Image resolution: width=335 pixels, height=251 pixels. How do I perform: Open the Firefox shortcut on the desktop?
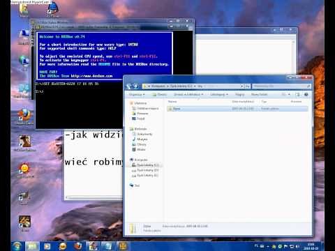click(24, 116)
